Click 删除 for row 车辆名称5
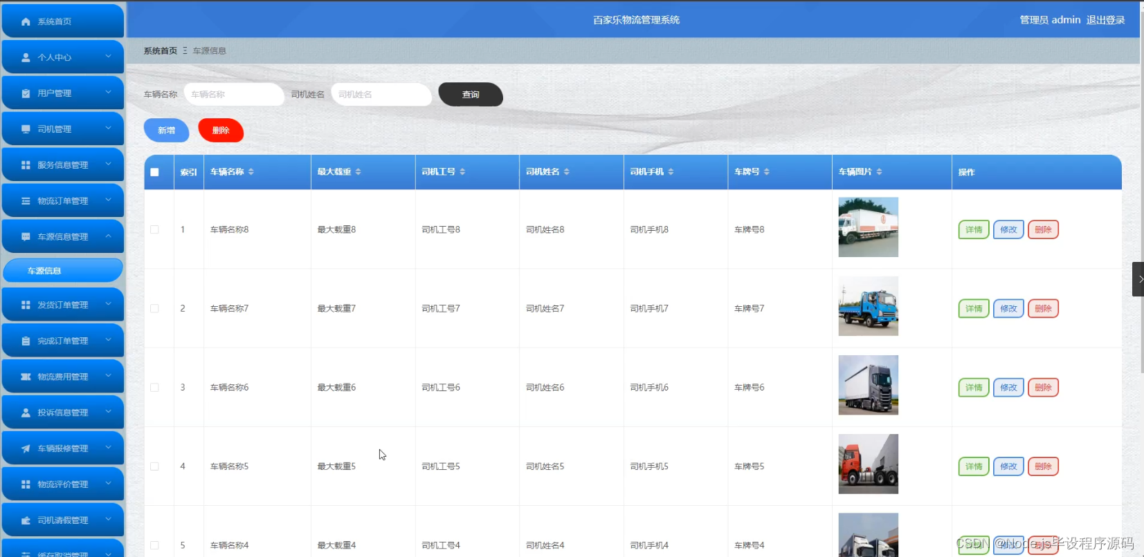This screenshot has height=557, width=1144. point(1043,466)
